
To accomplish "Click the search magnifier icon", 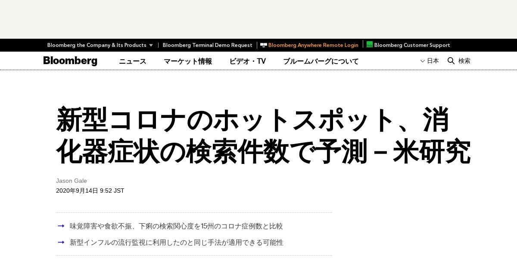I will pyautogui.click(x=451, y=61).
